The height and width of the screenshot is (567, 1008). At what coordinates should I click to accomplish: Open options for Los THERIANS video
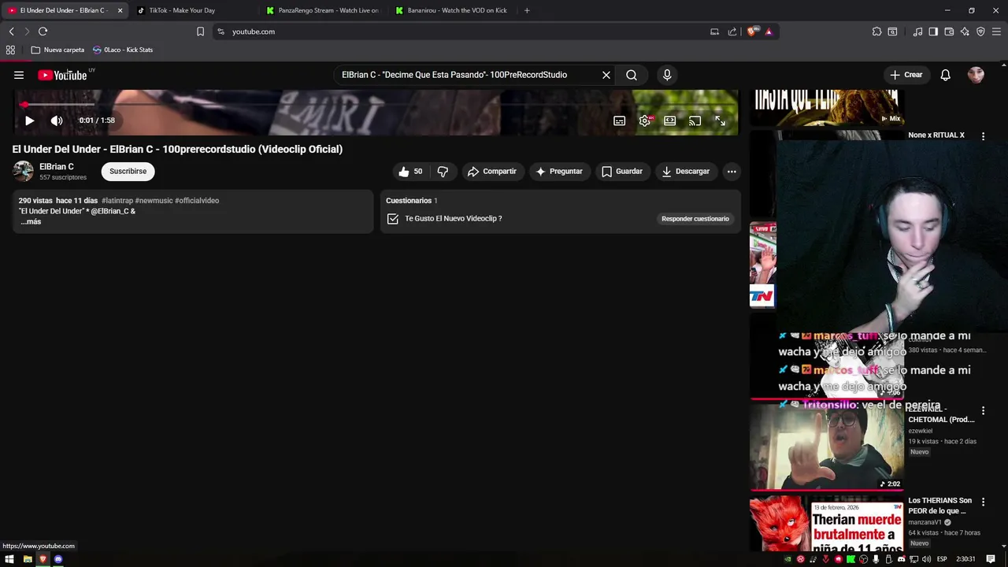(x=983, y=502)
